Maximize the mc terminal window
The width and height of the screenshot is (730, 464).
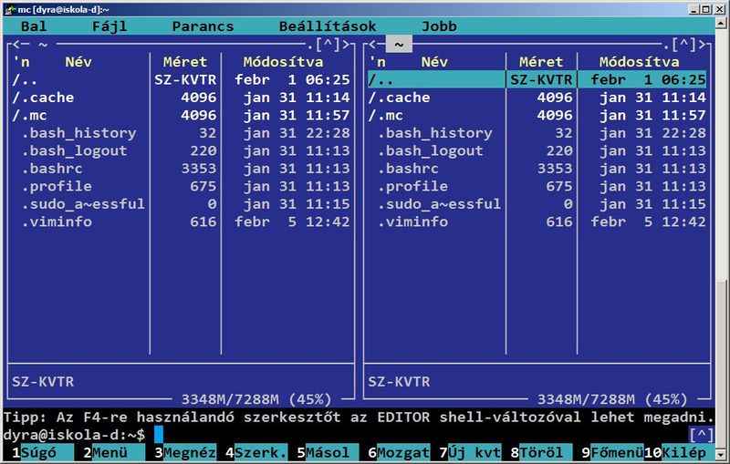pyautogui.click(x=706, y=9)
